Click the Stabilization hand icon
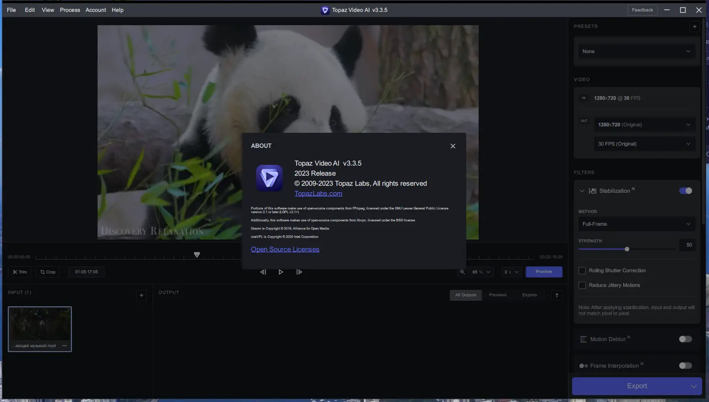The width and height of the screenshot is (709, 402). tap(593, 191)
